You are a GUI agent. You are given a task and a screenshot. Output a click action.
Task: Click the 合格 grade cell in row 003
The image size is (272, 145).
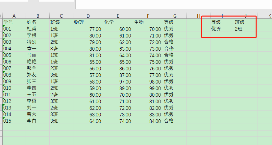click(x=175, y=42)
